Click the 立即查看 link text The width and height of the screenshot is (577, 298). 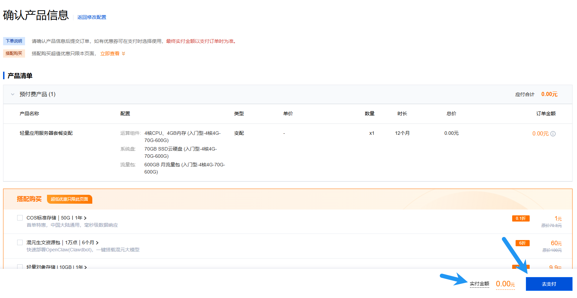click(110, 53)
